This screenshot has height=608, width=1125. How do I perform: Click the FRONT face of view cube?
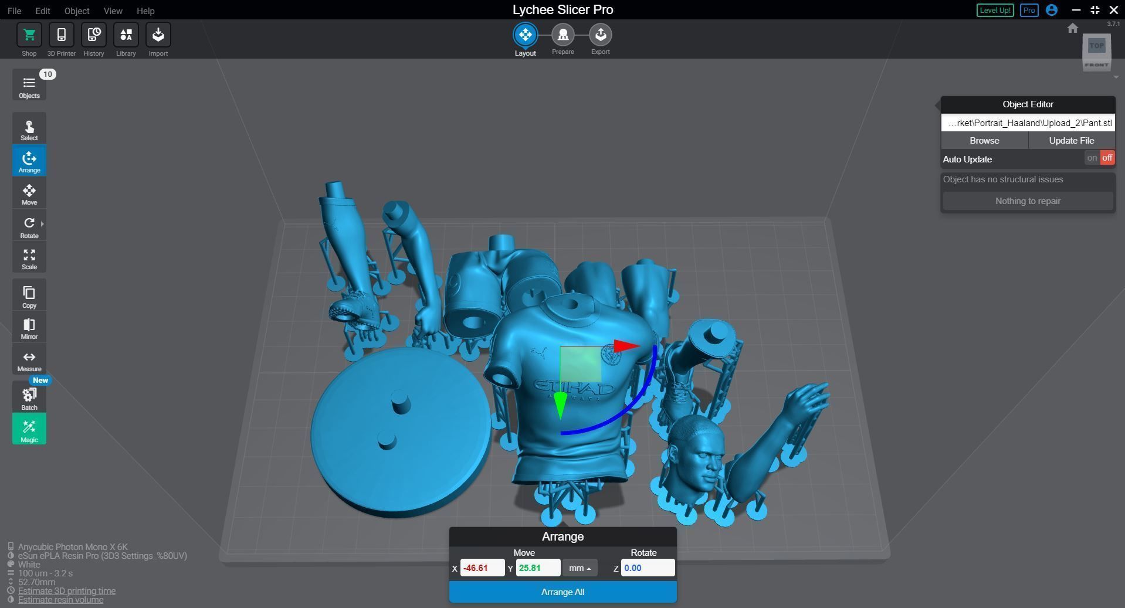(1096, 64)
